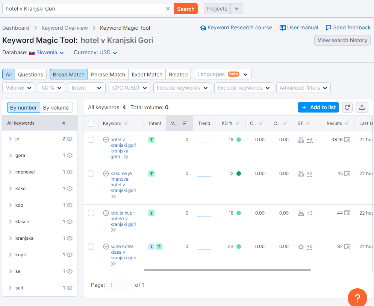
Task: Open the User manual link
Action: pyautogui.click(x=299, y=28)
